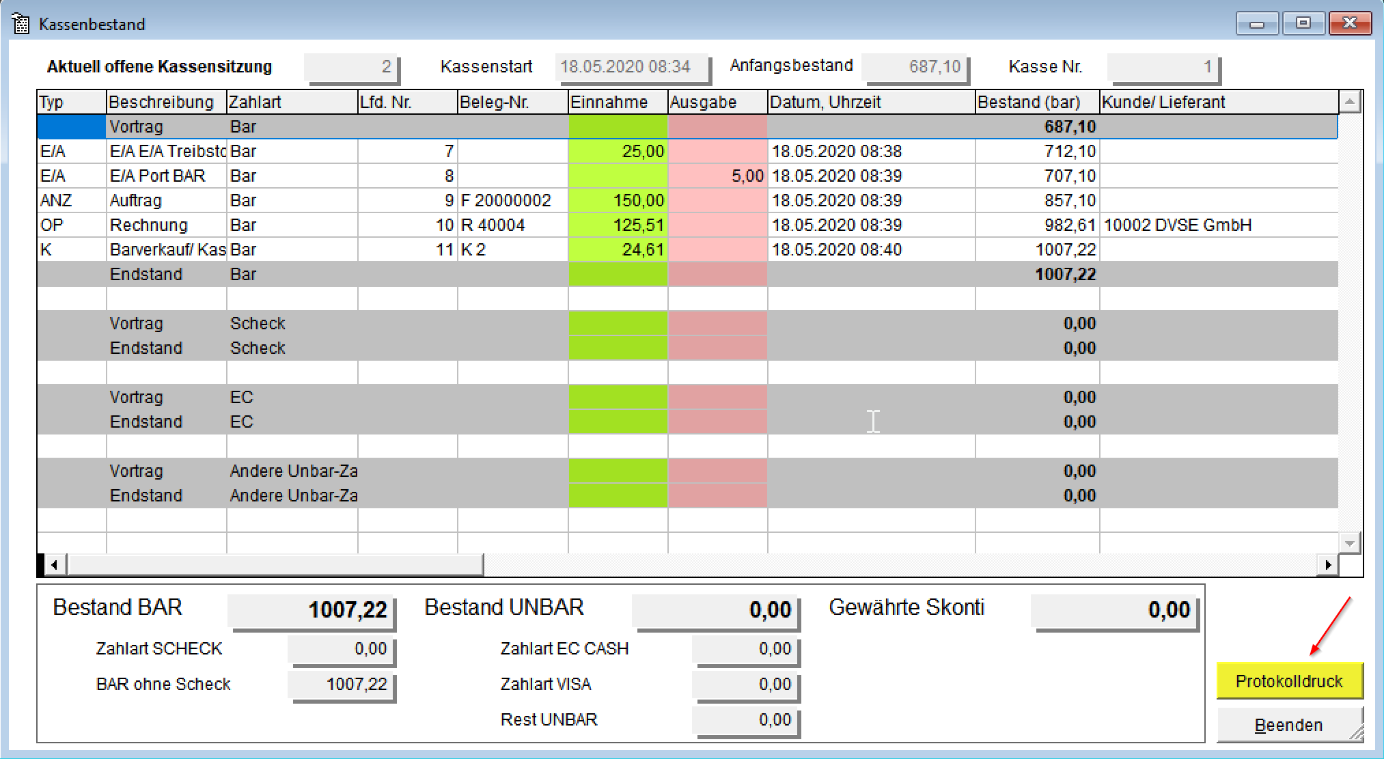
Task: Click the Rechnung description cell
Action: 167,225
